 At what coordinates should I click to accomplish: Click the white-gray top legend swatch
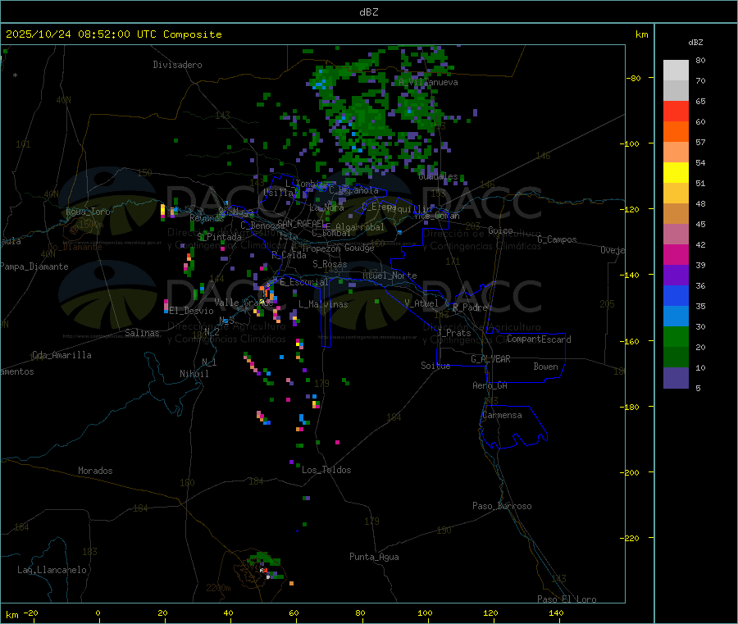(x=676, y=71)
